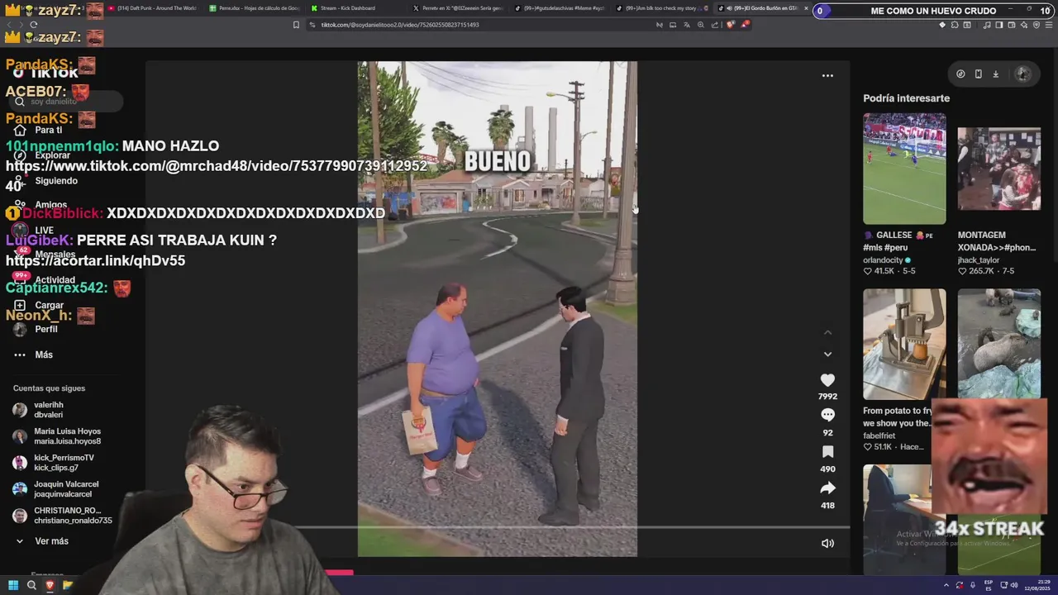The image size is (1058, 595).
Task: Open the Brave wallet icon in toolbar
Action: pyautogui.click(x=1010, y=25)
